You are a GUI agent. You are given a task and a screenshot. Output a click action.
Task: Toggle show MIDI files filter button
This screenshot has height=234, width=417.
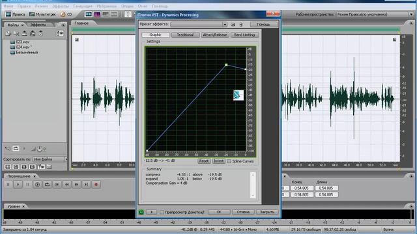tap(32, 167)
